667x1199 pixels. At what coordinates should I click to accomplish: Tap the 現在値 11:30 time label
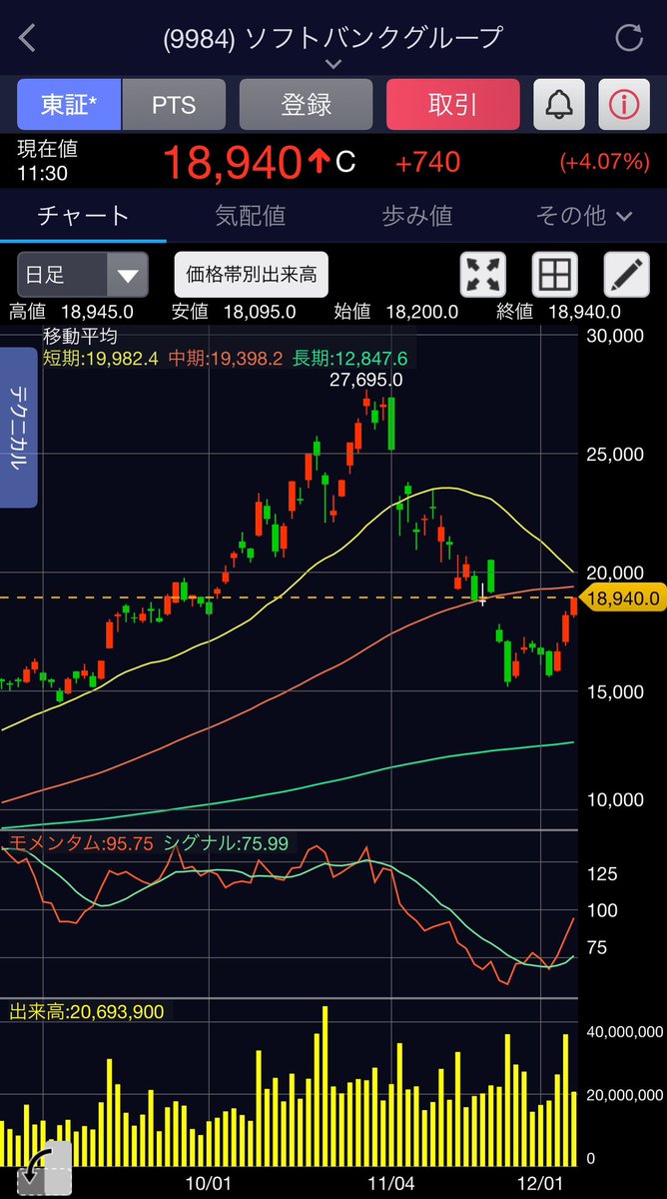(47, 161)
